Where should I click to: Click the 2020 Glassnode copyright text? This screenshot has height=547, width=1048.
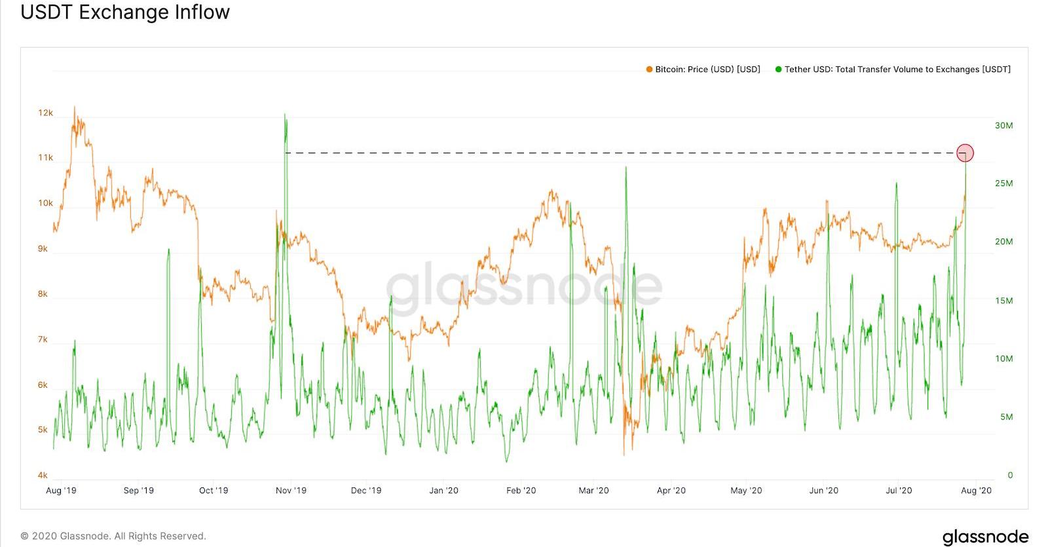click(x=113, y=536)
